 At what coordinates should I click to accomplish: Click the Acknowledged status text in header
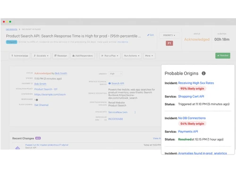pos(197,39)
